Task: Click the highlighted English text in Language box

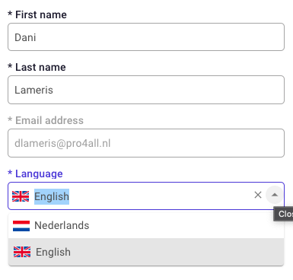Action: click(52, 196)
